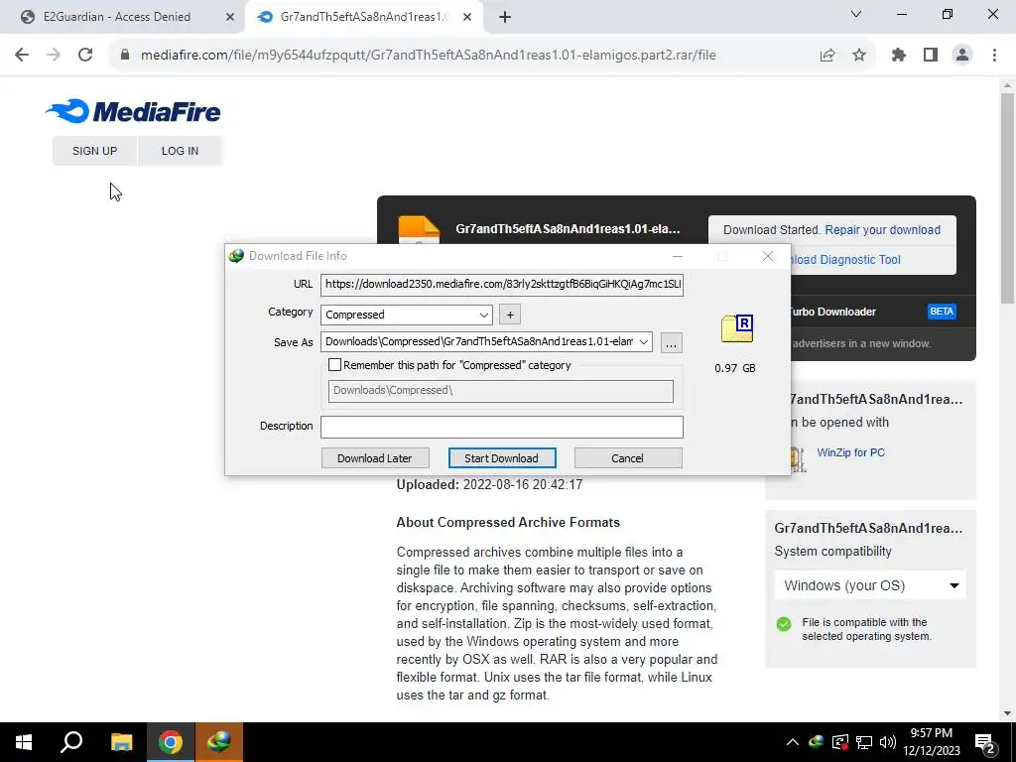Click the address bar URL
The image size is (1016, 762).
(429, 56)
